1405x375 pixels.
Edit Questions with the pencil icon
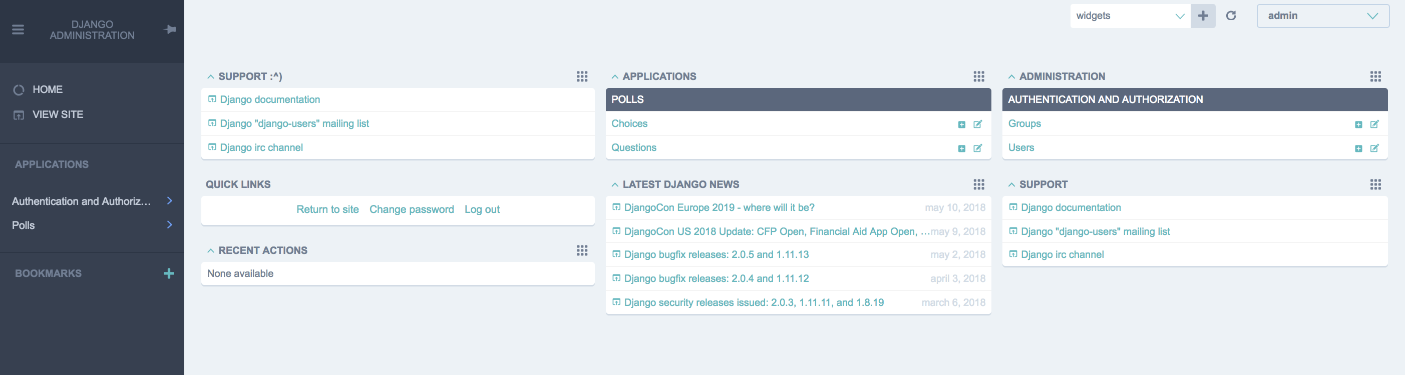pyautogui.click(x=978, y=148)
